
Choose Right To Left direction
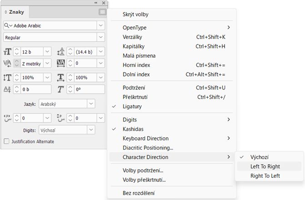(269, 176)
